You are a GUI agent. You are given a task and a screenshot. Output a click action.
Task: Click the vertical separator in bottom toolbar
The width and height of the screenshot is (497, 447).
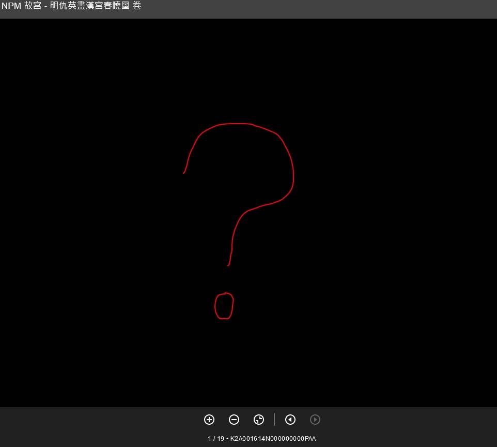click(x=275, y=420)
